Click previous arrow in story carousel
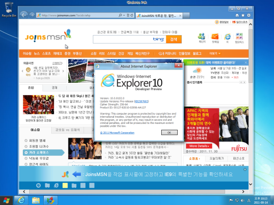 point(22,71)
